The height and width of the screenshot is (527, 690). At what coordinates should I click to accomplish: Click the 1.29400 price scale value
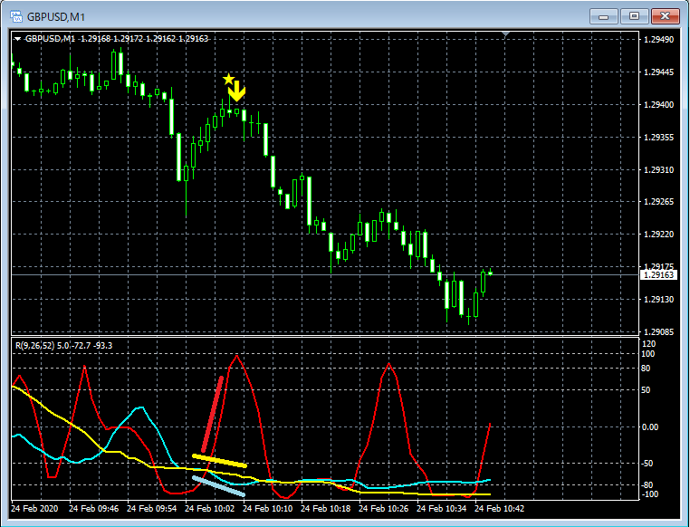coord(658,105)
